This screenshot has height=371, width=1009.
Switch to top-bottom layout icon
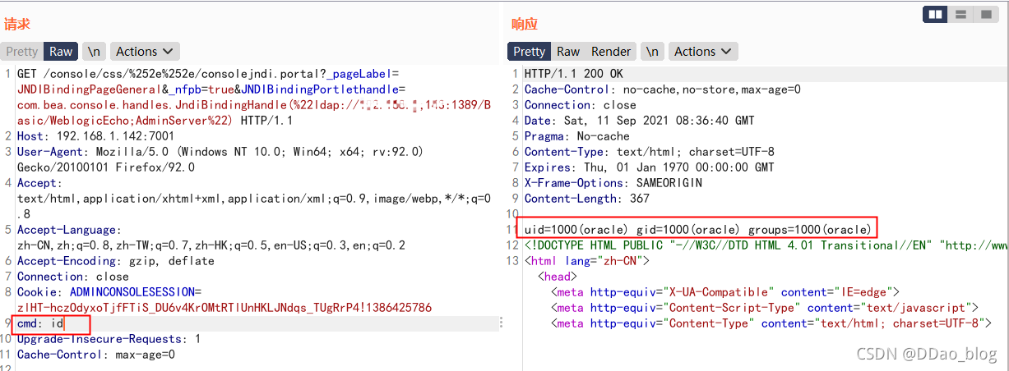[x=960, y=15]
